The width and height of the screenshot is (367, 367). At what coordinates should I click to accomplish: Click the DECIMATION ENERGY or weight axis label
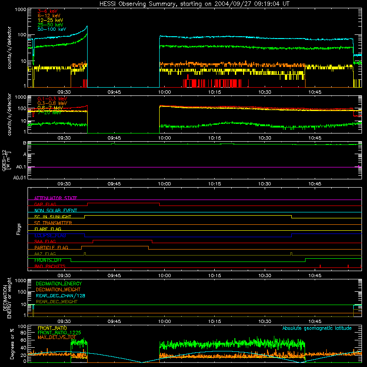7,298
